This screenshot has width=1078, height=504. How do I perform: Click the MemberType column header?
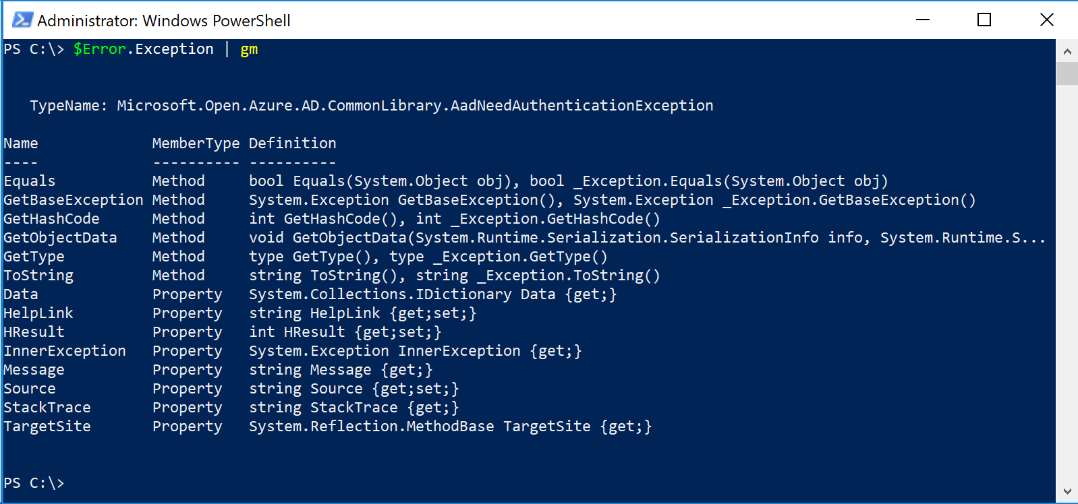(x=196, y=143)
